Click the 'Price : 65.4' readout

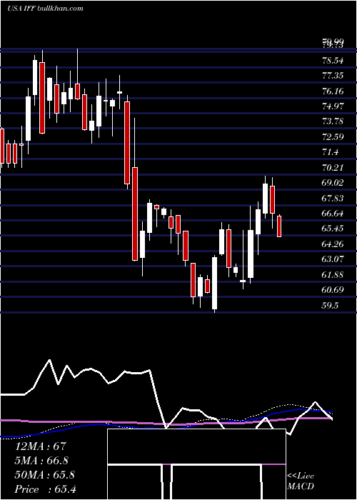pyautogui.click(x=46, y=489)
